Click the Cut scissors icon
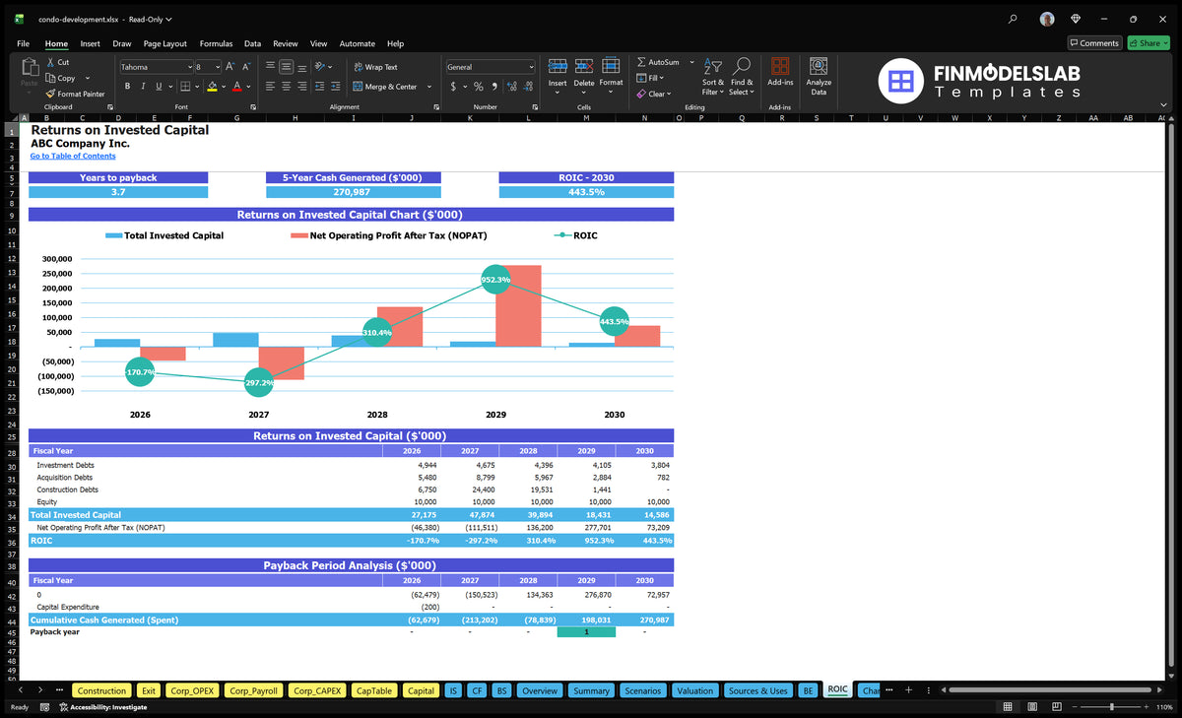Screen dimensions: 1182x718 point(50,62)
